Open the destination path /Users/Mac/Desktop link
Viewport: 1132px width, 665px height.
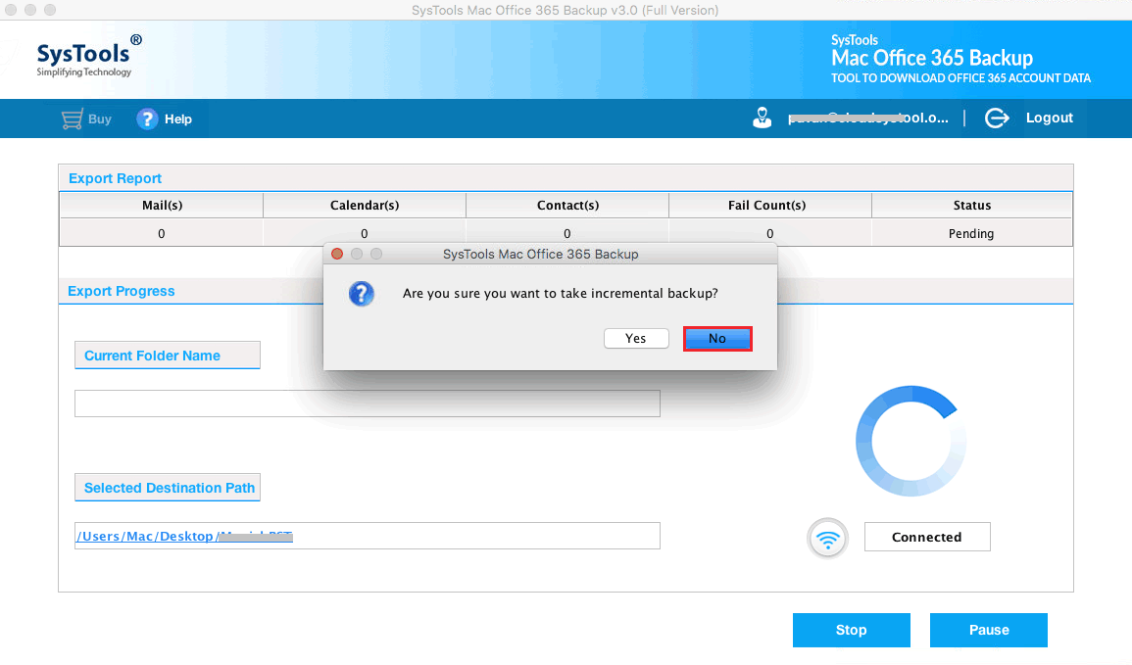tap(184, 536)
